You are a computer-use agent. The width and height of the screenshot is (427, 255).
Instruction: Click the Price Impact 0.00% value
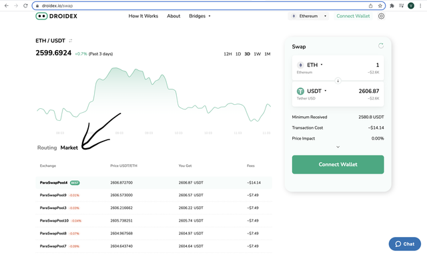378,138
